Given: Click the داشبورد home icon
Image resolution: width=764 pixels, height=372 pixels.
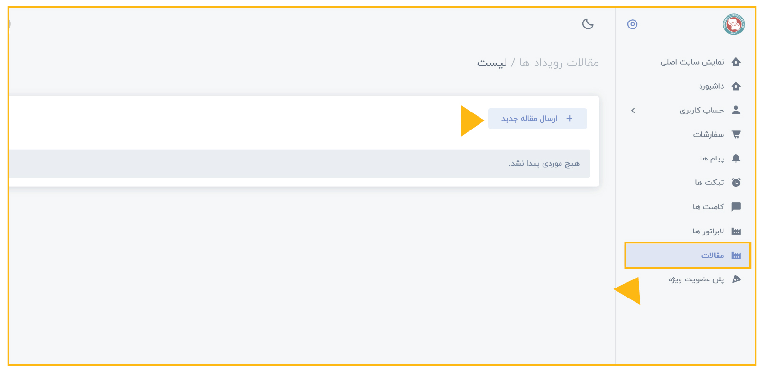Looking at the screenshot, I should point(736,86).
